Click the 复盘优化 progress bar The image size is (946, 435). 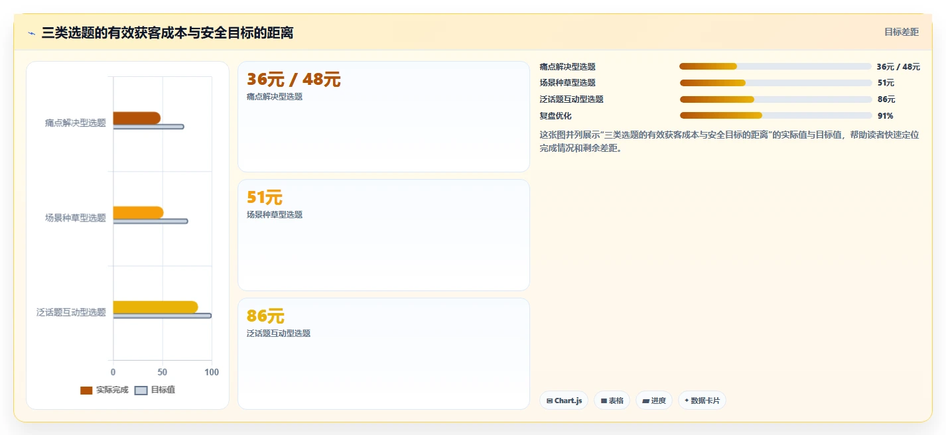[775, 115]
